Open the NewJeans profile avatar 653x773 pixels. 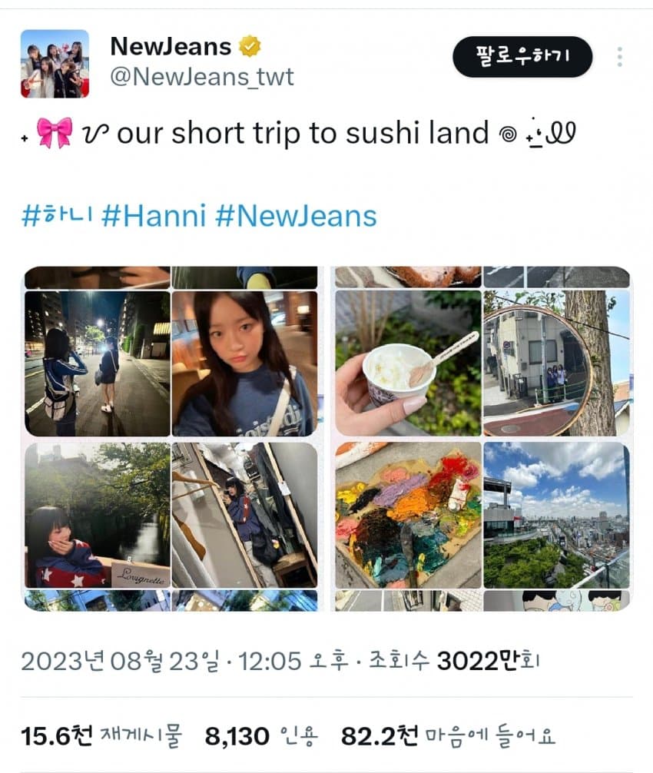[55, 64]
